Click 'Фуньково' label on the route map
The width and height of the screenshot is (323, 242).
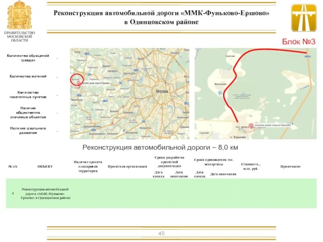pyautogui.click(x=220, y=84)
